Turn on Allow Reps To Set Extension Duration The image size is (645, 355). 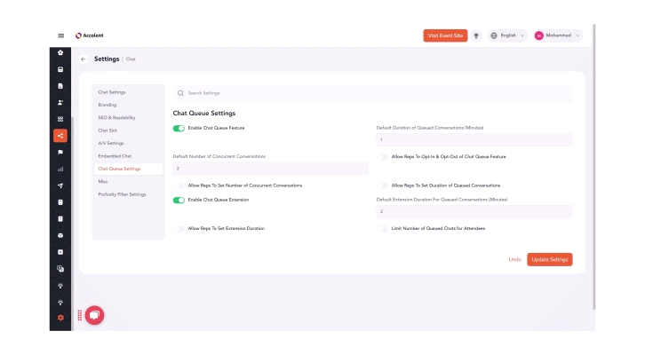tap(179, 228)
